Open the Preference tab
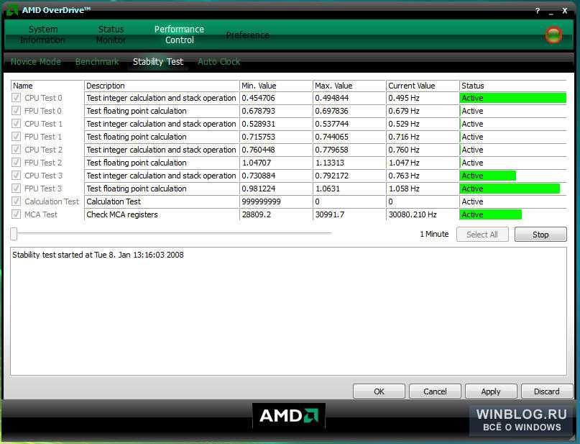The image size is (580, 444). pyautogui.click(x=247, y=35)
